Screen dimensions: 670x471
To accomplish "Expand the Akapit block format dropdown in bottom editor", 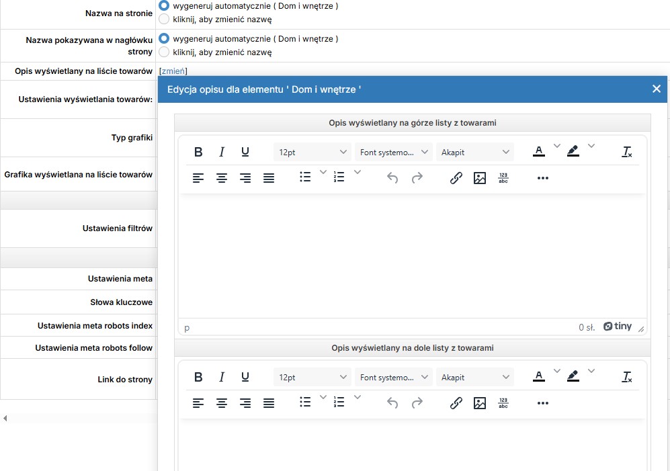I will point(474,378).
